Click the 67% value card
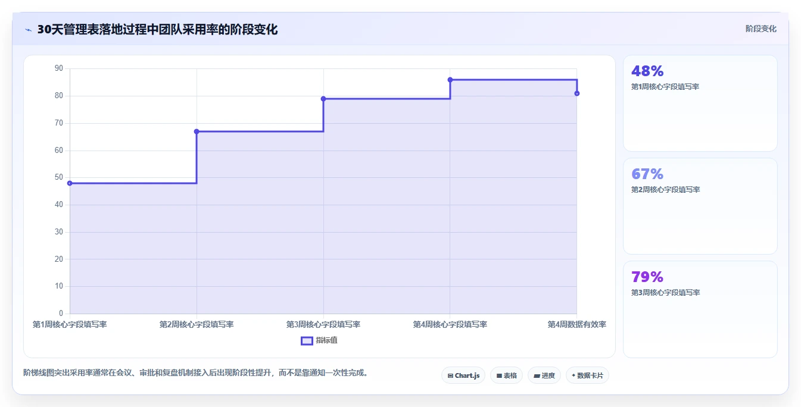Viewport: 801px width, 407px height. 700,206
